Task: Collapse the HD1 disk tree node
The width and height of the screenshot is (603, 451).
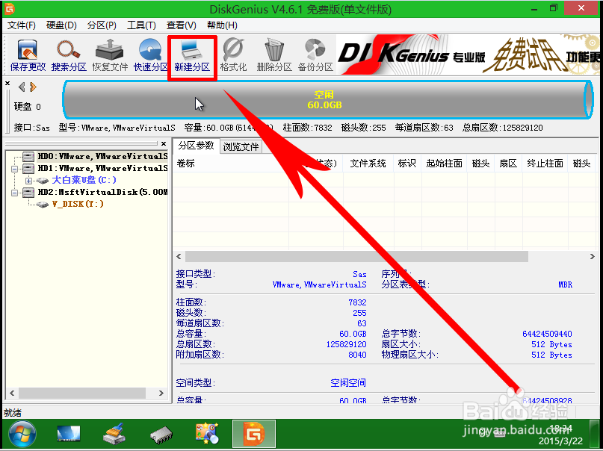Action: coord(15,169)
